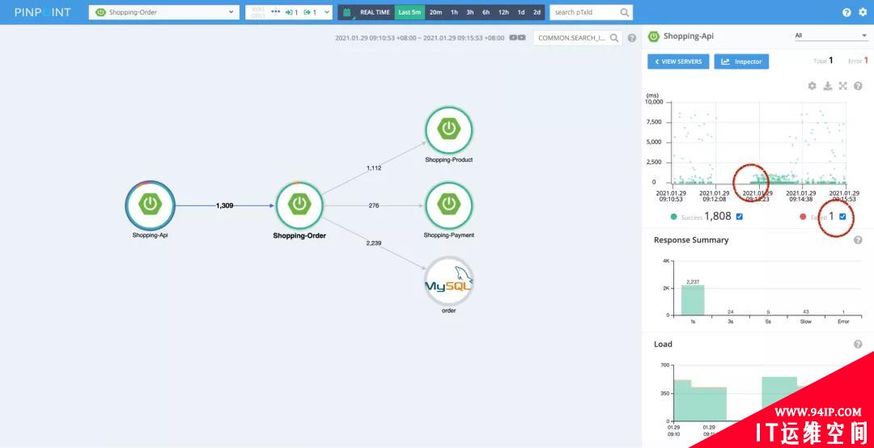
Task: Click the Shopping-Payment label under node
Action: click(x=448, y=235)
